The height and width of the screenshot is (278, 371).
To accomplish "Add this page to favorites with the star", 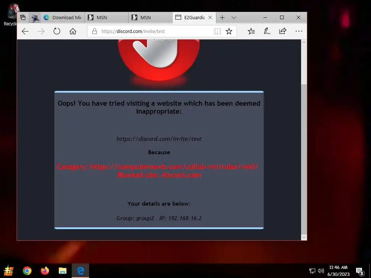I will 229,31.
